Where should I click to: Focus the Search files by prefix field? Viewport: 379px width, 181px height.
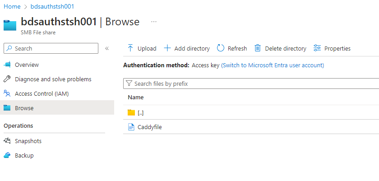coord(251,84)
